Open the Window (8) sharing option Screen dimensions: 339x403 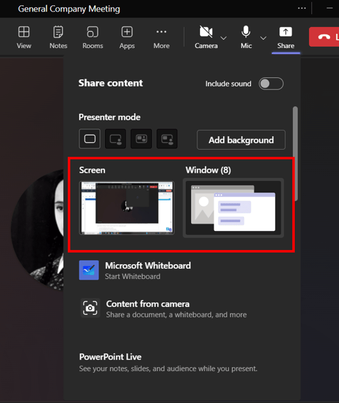click(x=233, y=208)
